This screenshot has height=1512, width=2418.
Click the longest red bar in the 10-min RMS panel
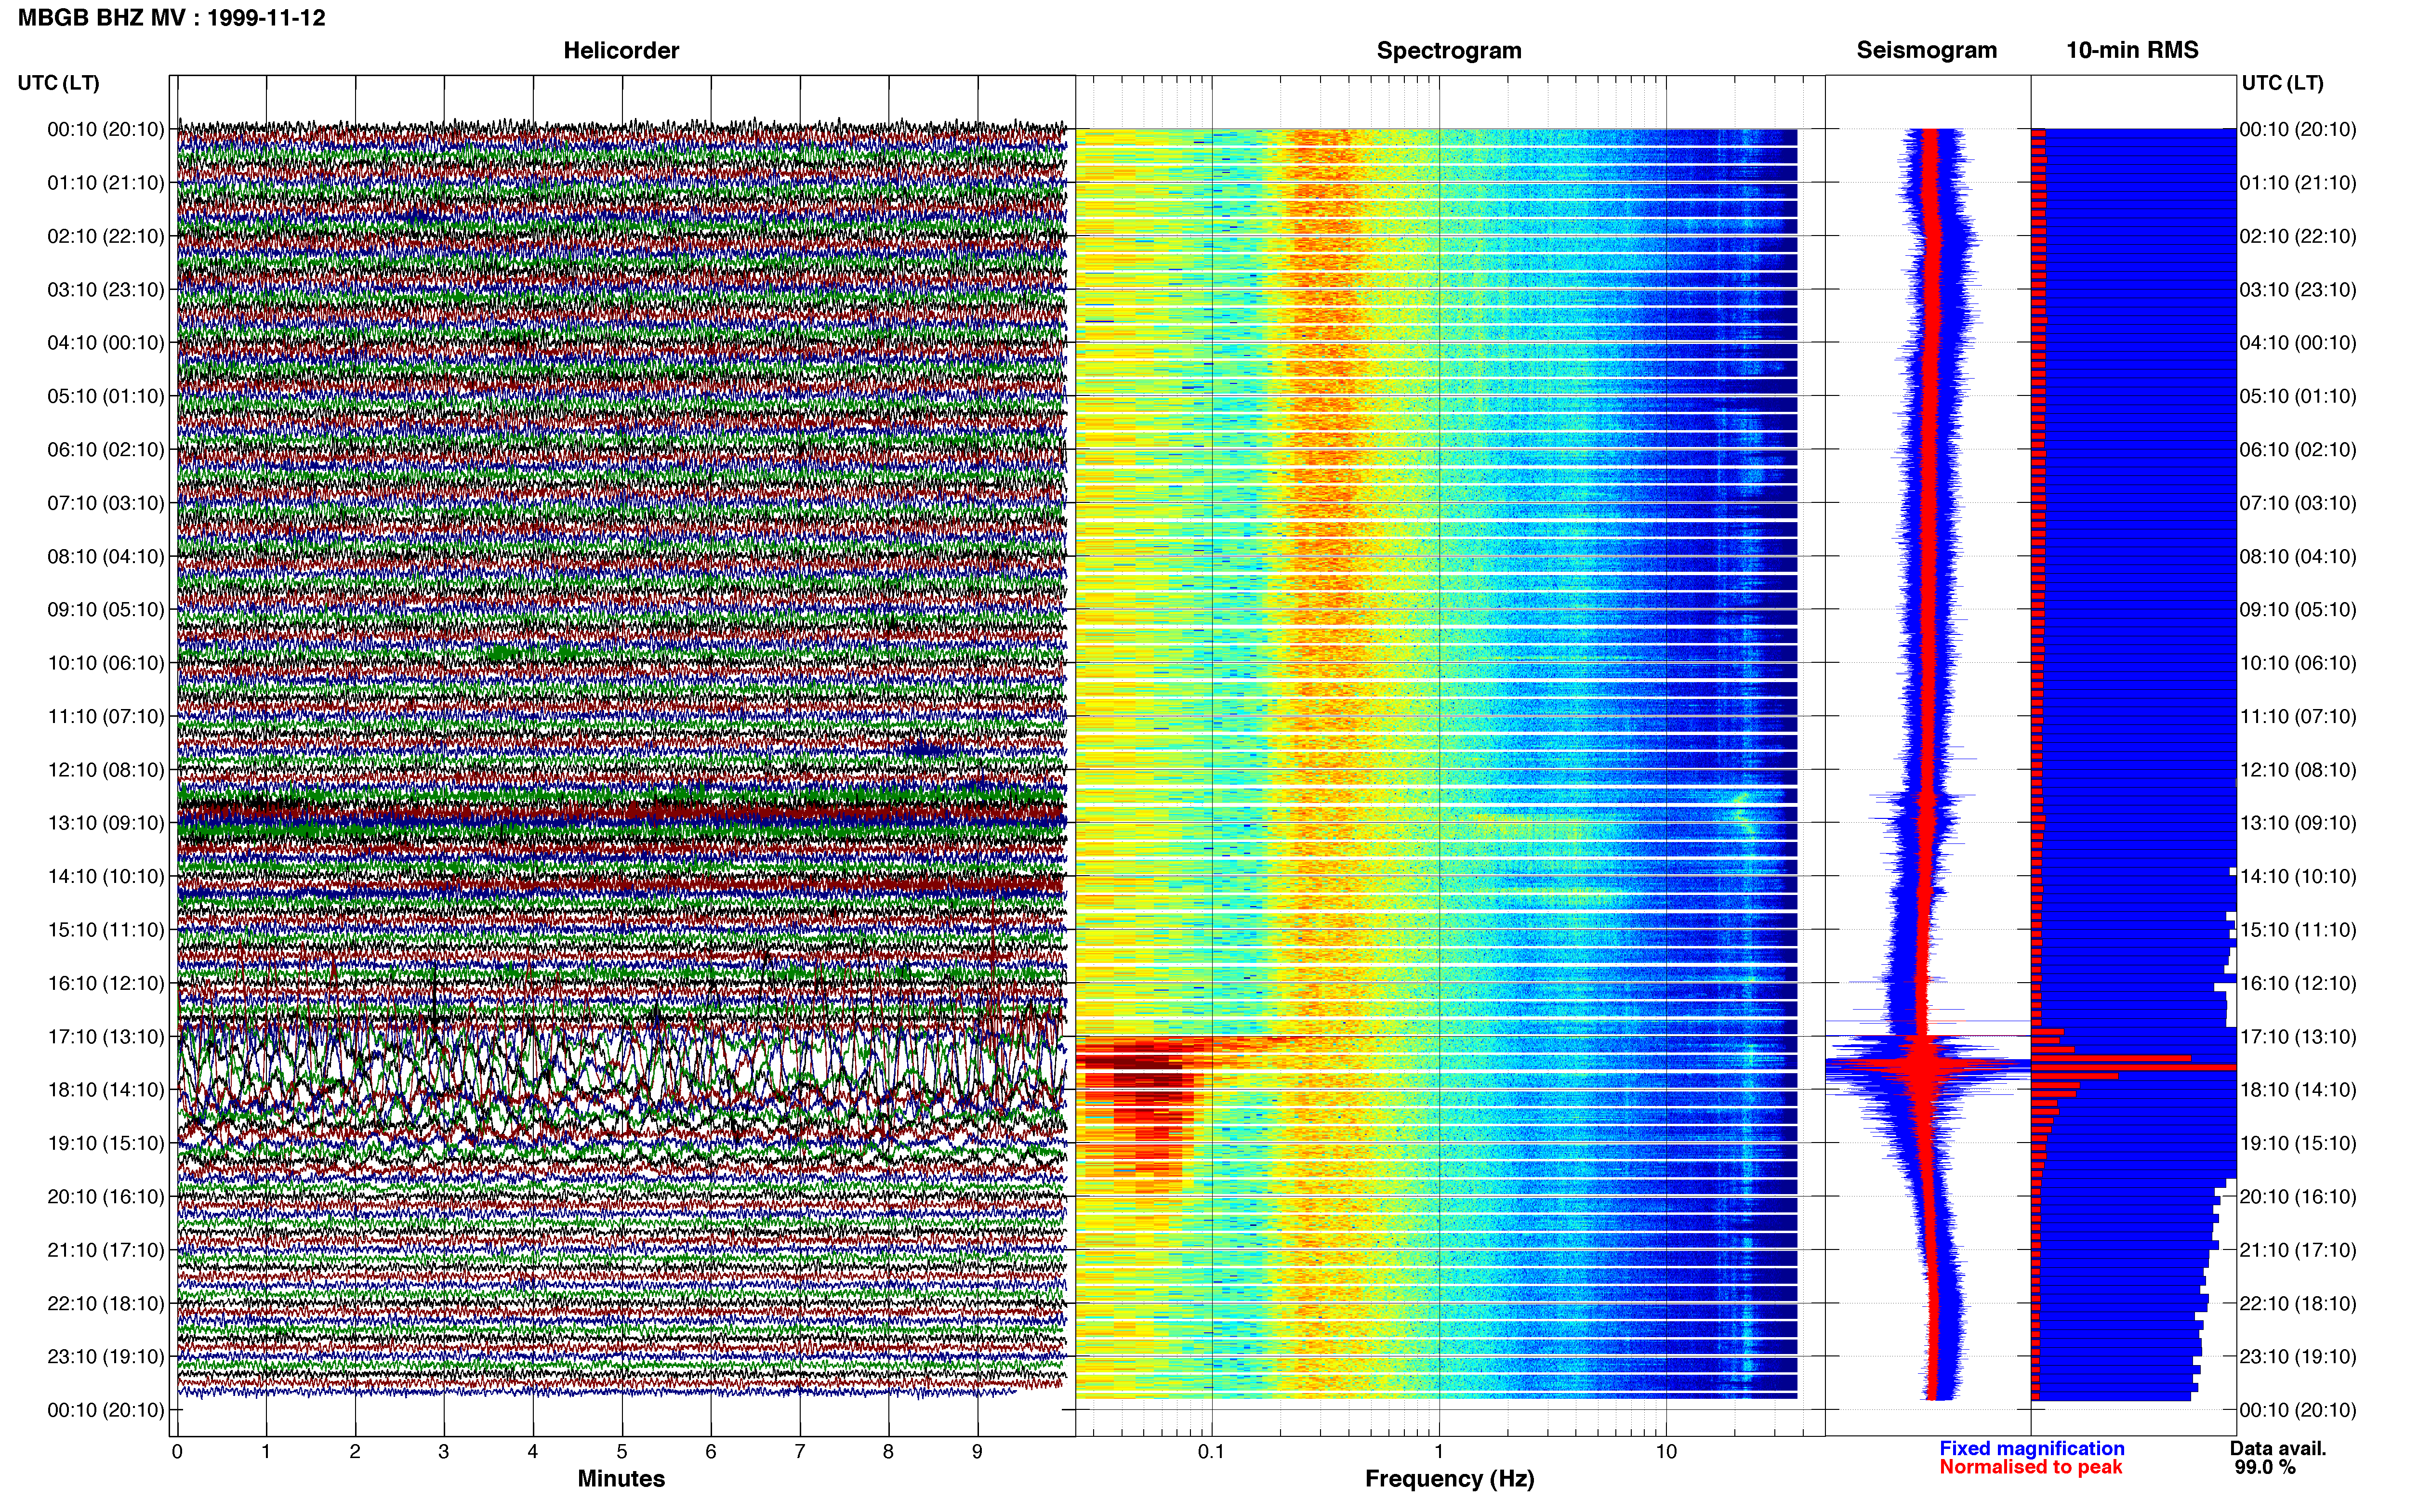pyautogui.click(x=2134, y=1067)
